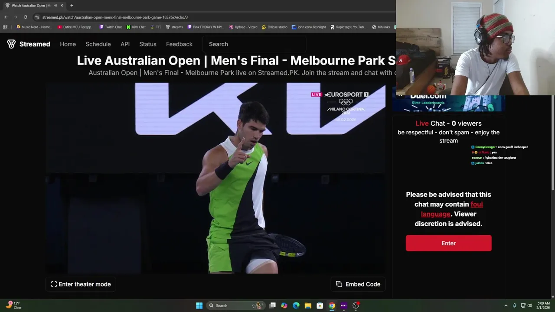
Task: Open Music Nerd bookmark
Action: (x=34, y=27)
